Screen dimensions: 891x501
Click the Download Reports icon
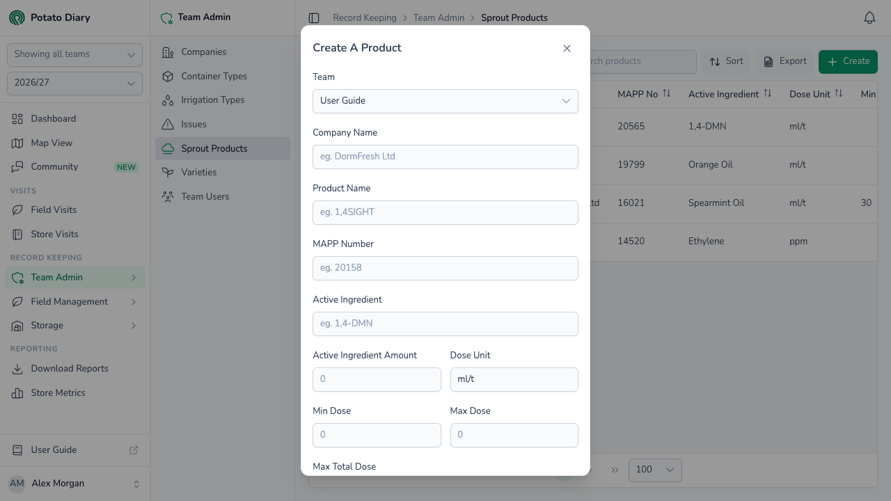click(x=17, y=369)
